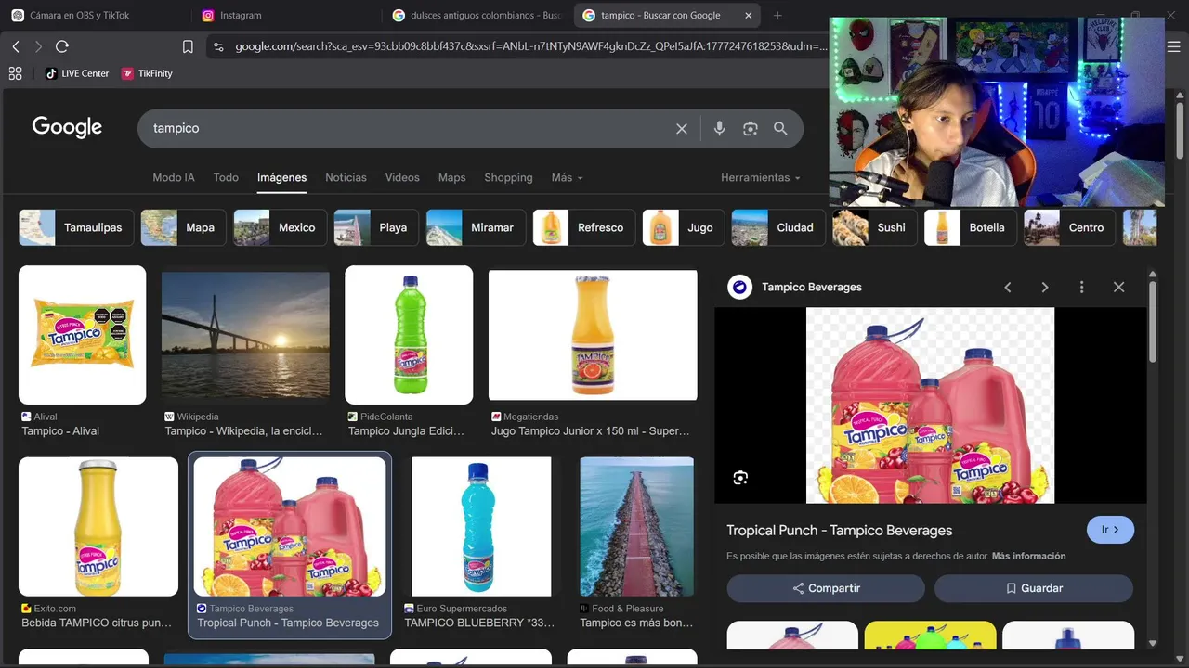Image resolution: width=1189 pixels, height=668 pixels.
Task: Open the Alival Tampico bag thumbnail
Action: (83, 335)
